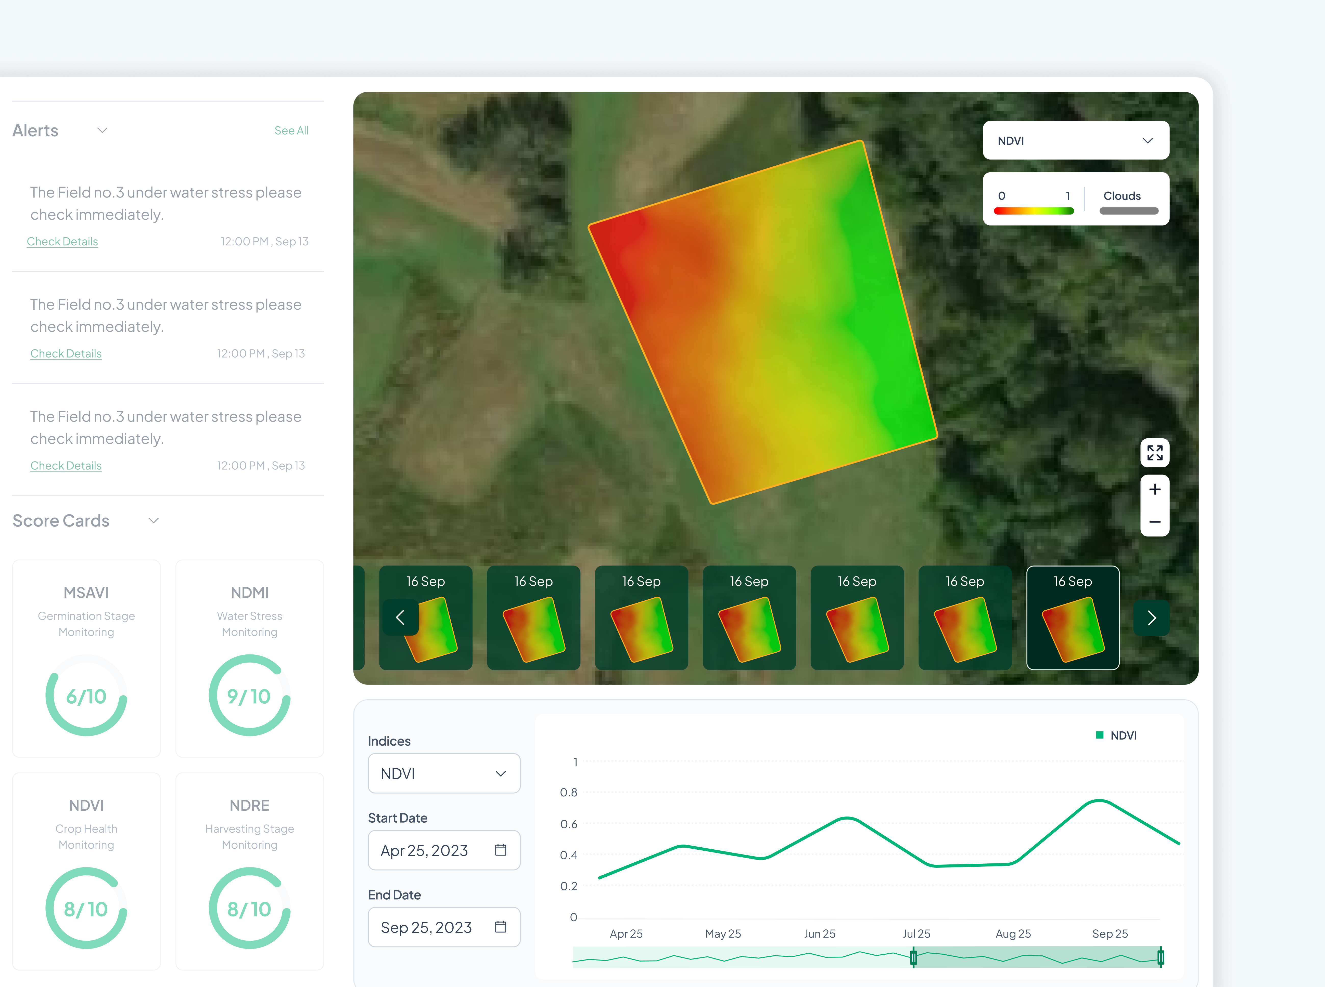1325x987 pixels.
Task: Open the Indices NDVI dropdown
Action: pos(444,773)
